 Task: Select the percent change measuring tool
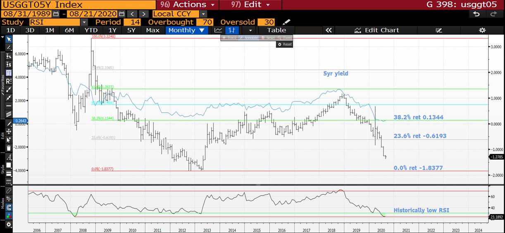click(9, 56)
